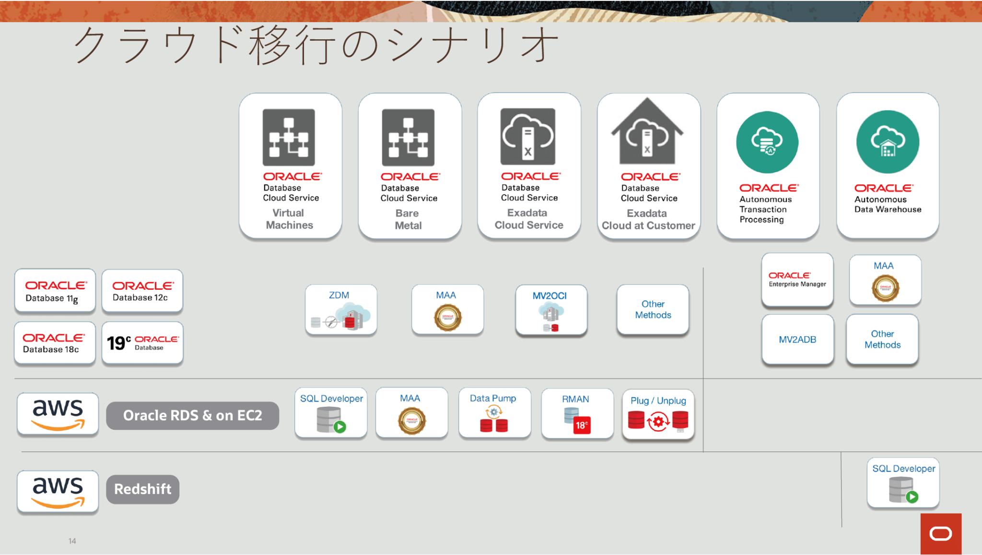Screen dimensions: 982x555
Task: Click the Exadata Cloud at Customer house icon
Action: 647,131
